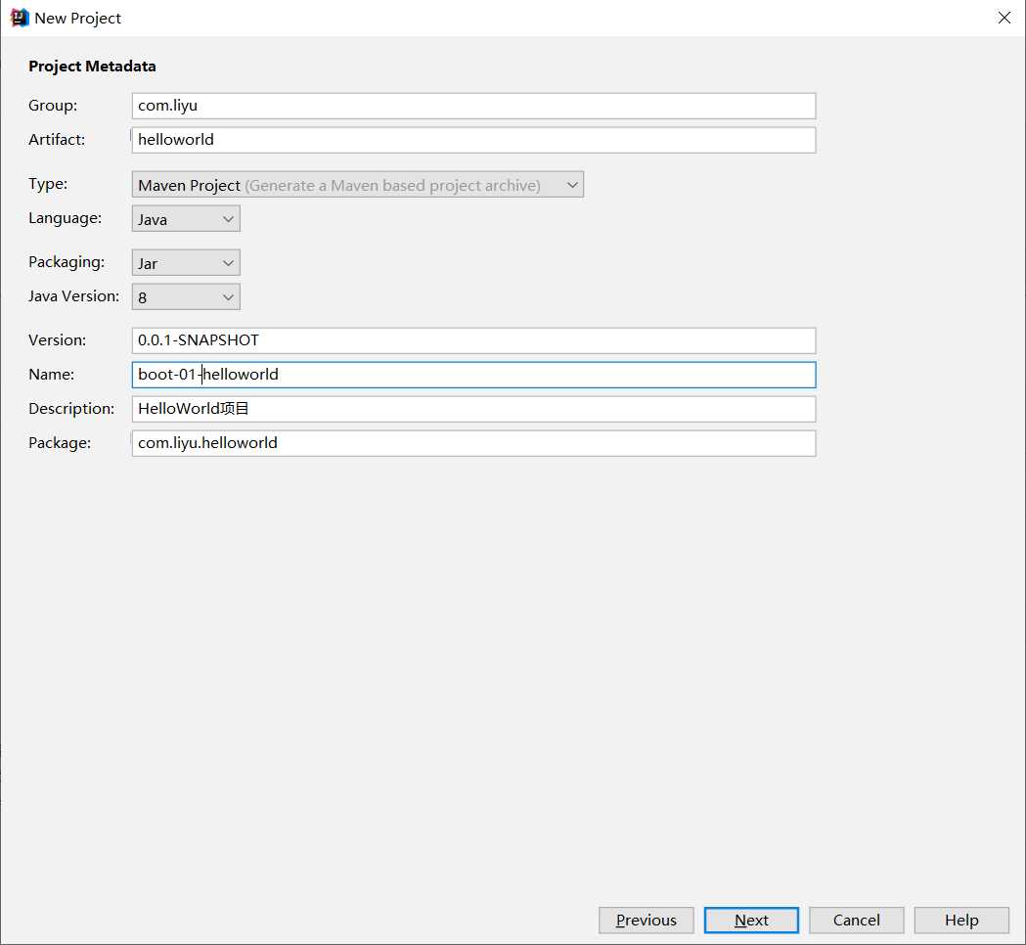Click the Java Version: label
Viewport: 1026px width, 945px height.
point(74,295)
